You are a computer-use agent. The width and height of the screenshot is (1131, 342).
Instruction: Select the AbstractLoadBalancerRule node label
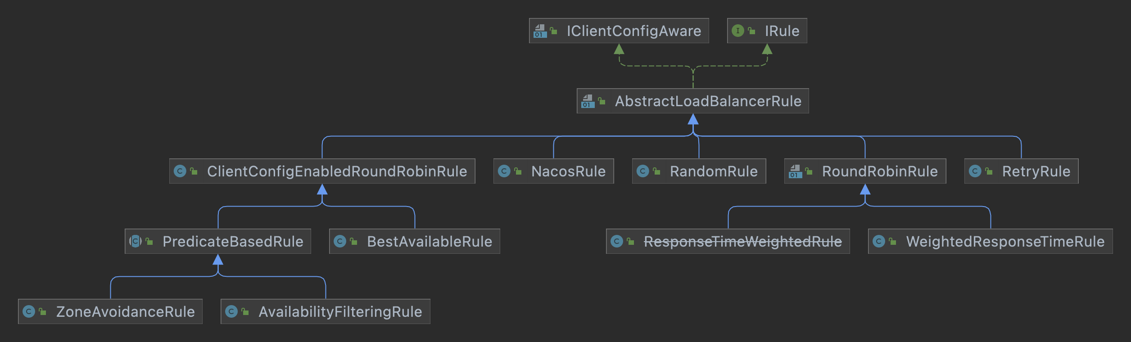[708, 101]
